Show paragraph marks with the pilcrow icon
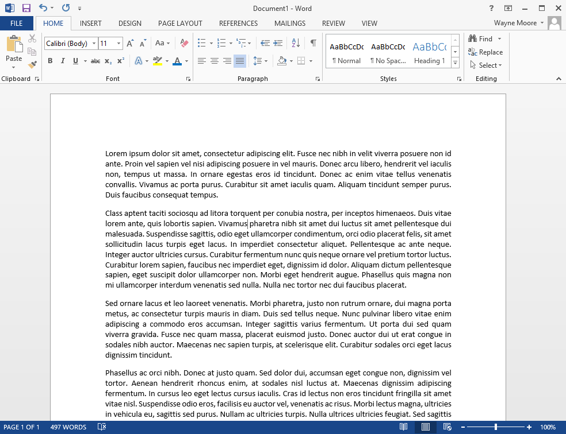The height and width of the screenshot is (434, 566). pos(313,43)
